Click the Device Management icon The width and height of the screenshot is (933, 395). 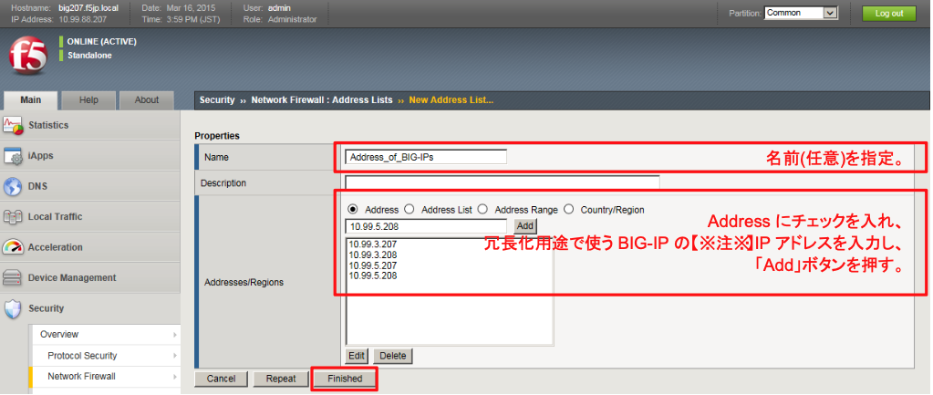coord(13,278)
